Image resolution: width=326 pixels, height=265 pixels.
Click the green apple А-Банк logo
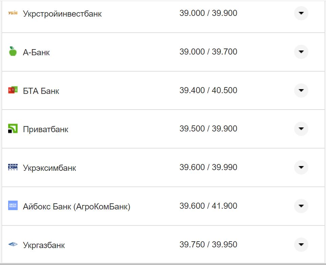coord(12,52)
